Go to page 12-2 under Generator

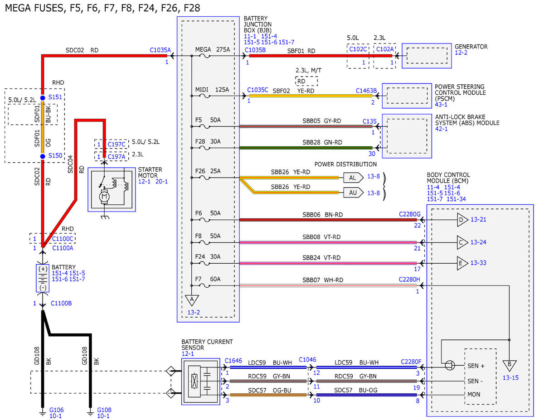point(461,53)
